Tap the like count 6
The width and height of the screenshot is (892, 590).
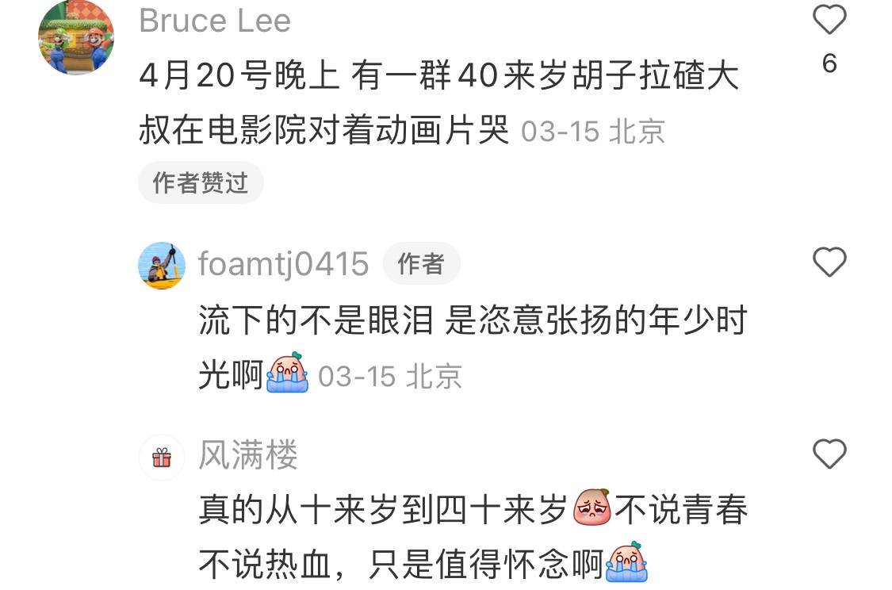[829, 63]
